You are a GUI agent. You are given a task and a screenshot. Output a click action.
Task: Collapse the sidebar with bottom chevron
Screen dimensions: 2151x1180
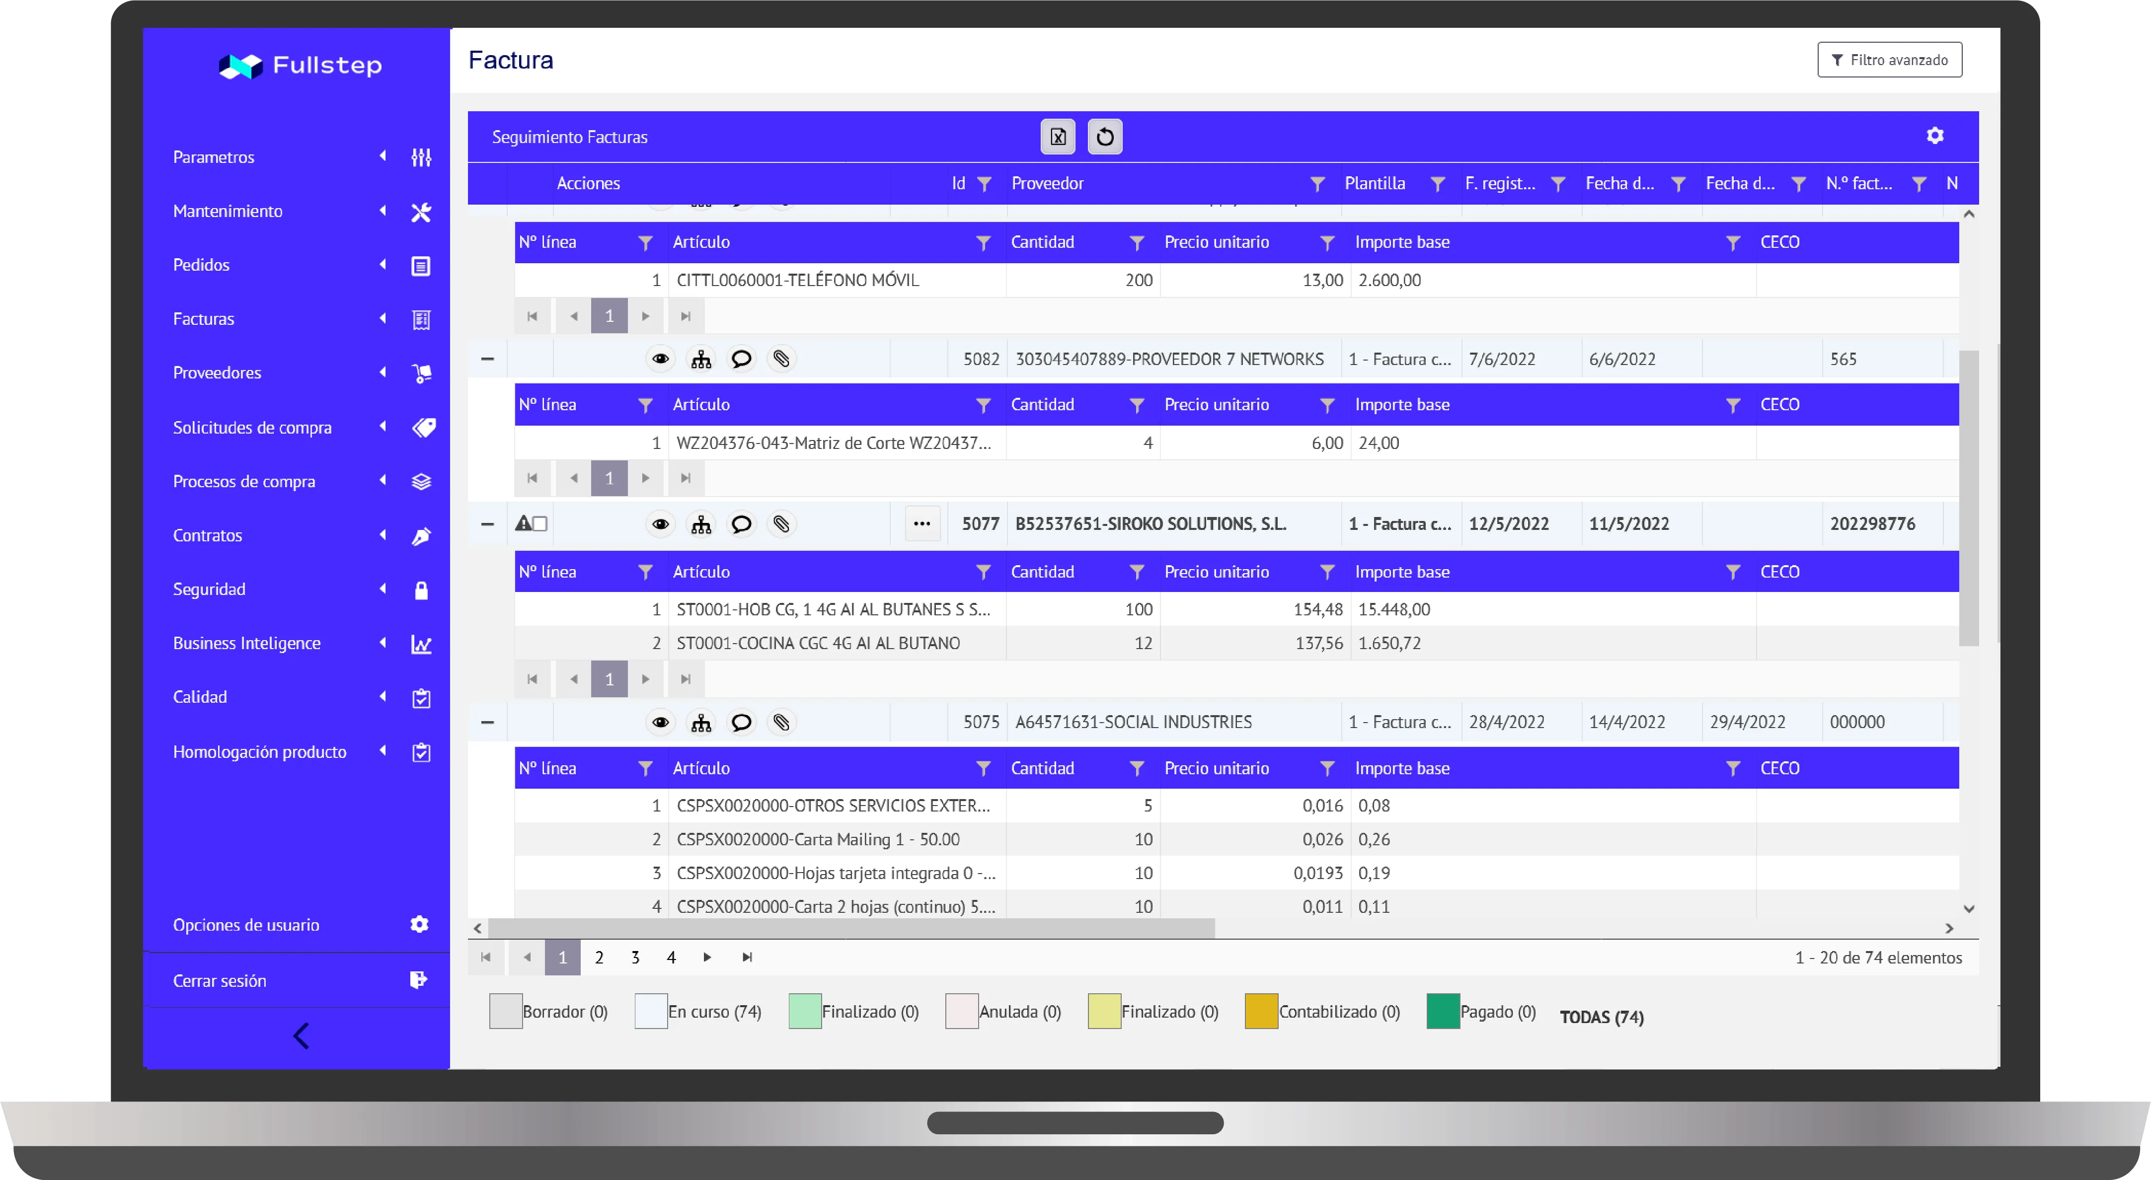pos(302,1036)
